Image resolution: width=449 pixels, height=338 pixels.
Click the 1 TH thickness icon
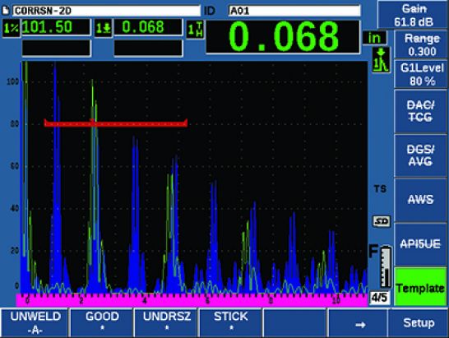point(196,30)
